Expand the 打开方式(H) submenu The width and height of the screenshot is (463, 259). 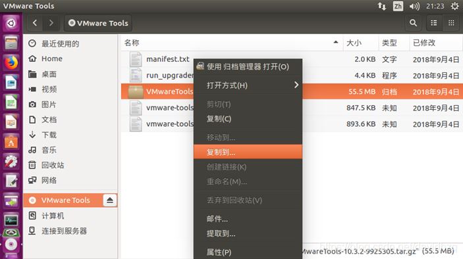tap(248, 85)
